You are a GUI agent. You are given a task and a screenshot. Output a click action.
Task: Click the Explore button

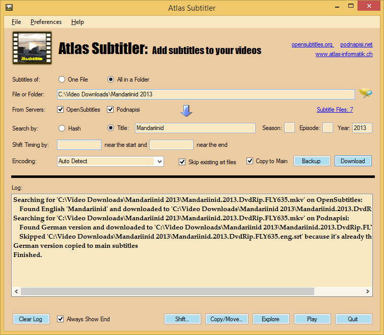point(271,319)
